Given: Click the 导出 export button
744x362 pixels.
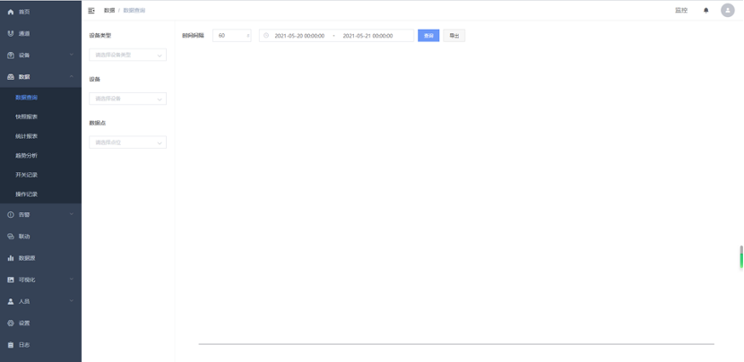Looking at the screenshot, I should tap(454, 36).
